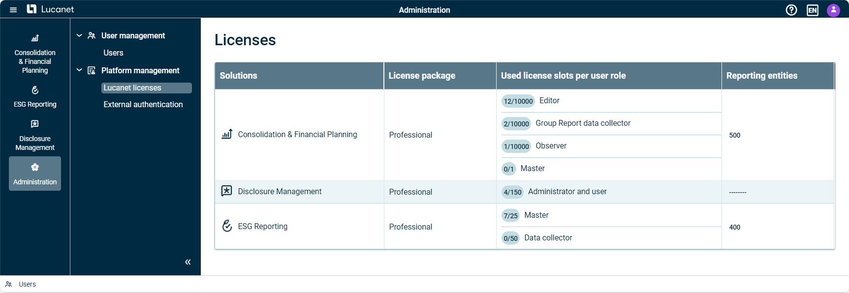Click Disclosure Management solution name in table

[x=280, y=192]
